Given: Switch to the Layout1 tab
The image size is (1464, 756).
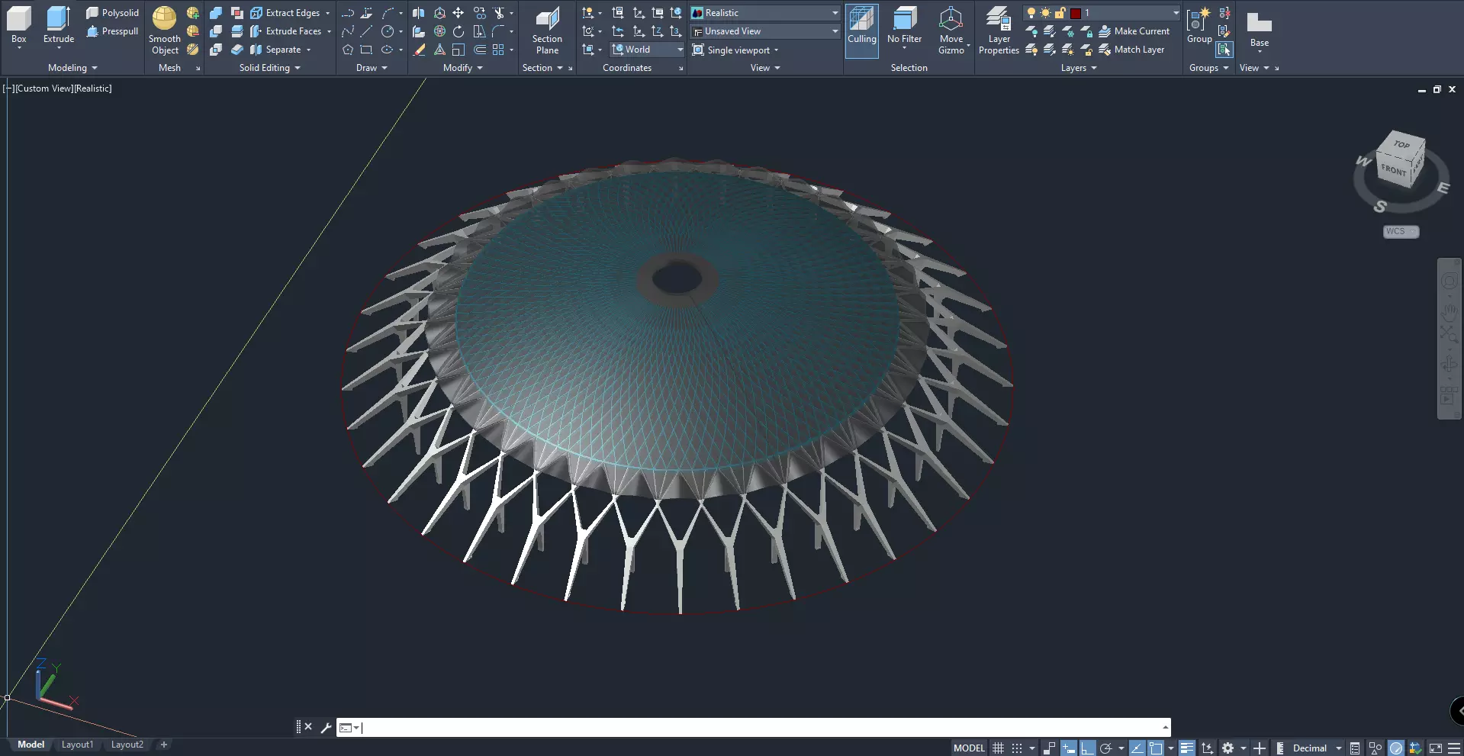Looking at the screenshot, I should point(77,745).
